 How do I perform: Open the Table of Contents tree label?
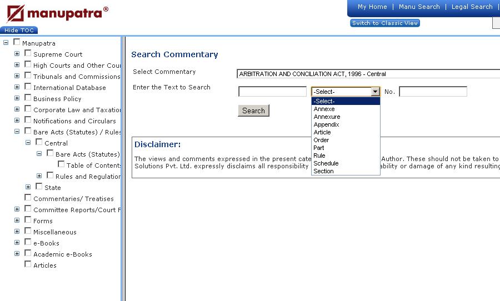[x=93, y=165]
